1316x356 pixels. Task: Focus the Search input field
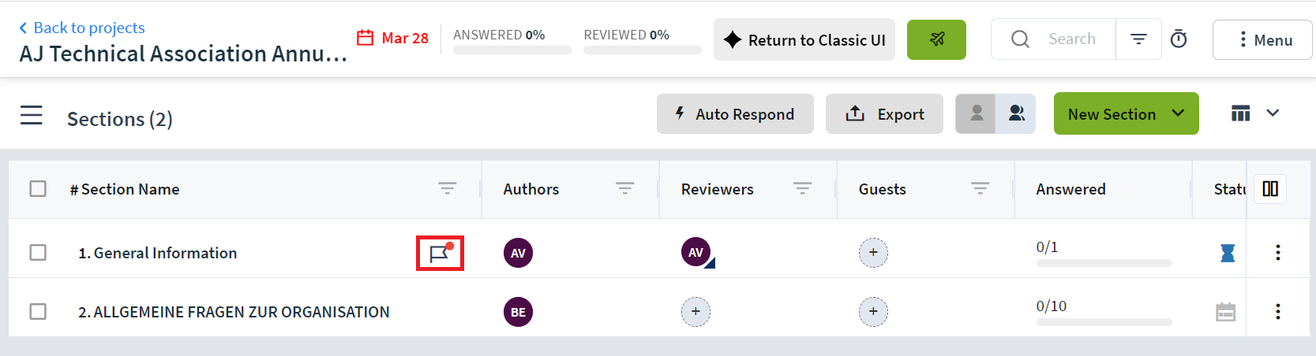1072,39
